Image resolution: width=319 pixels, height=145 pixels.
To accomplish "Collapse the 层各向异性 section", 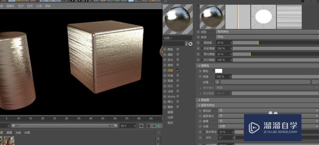I will pos(207,105).
